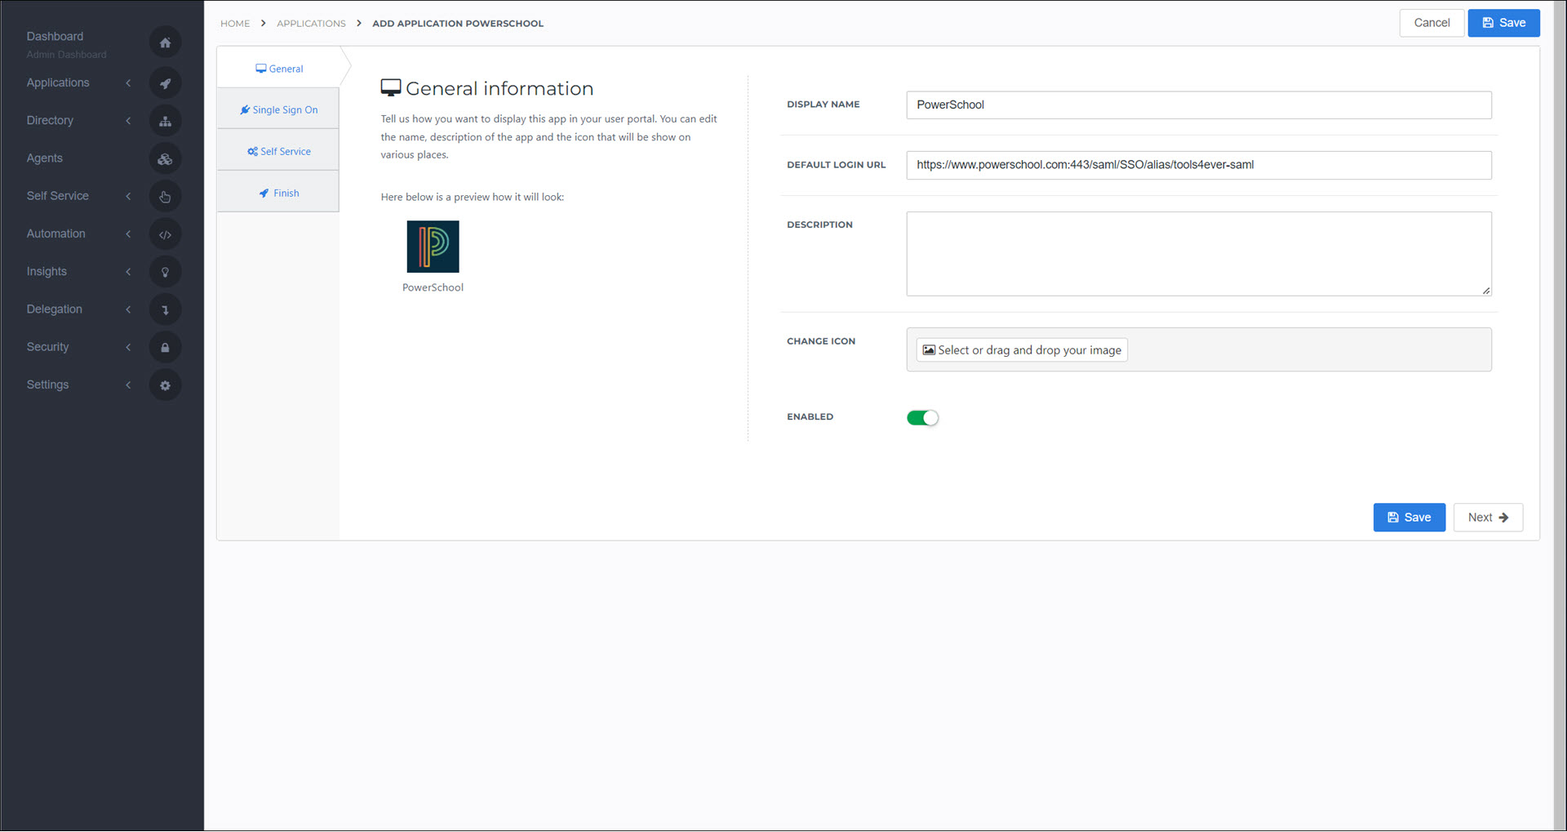Image resolution: width=1567 pixels, height=832 pixels.
Task: Click the Applications rocket icon
Action: tap(165, 83)
